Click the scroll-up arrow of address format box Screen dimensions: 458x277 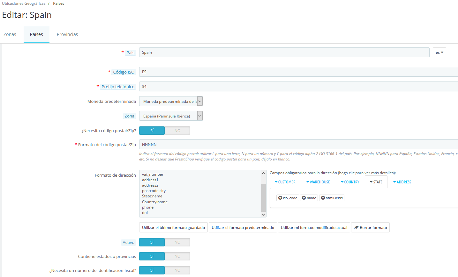coord(263,173)
